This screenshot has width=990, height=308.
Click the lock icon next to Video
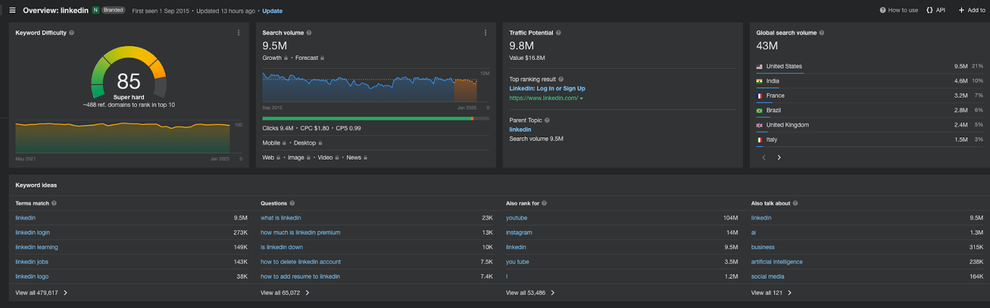click(x=337, y=158)
